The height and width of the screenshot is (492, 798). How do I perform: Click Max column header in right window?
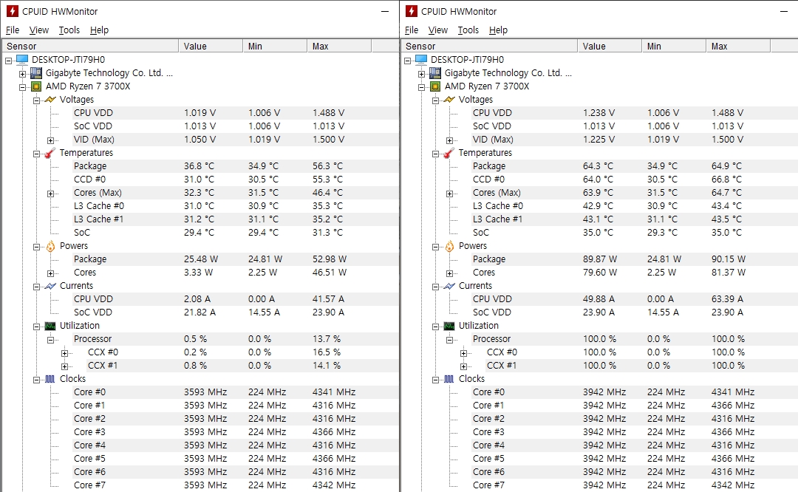tap(738, 46)
